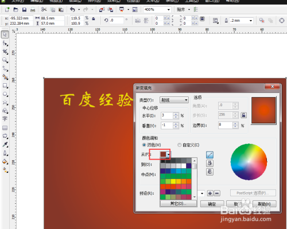Select the Text tool (字) in the toolbox
Viewport: 287px width, 229px height.
[5, 119]
